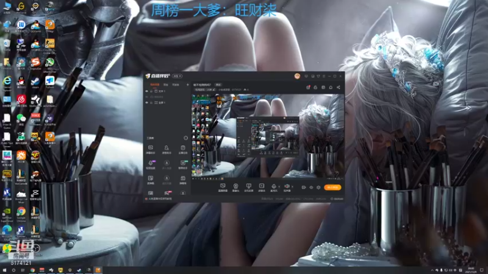Switch to the third scene tab
The height and width of the screenshot is (274, 488).
(x=176, y=85)
